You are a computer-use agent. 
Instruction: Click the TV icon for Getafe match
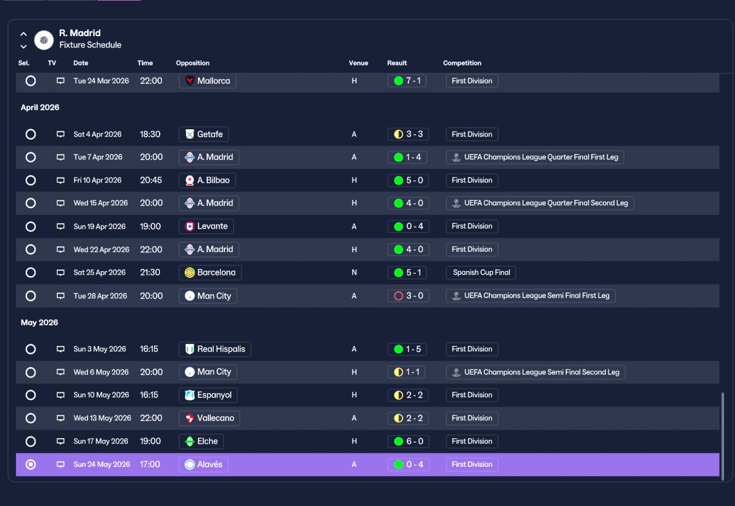click(x=60, y=134)
